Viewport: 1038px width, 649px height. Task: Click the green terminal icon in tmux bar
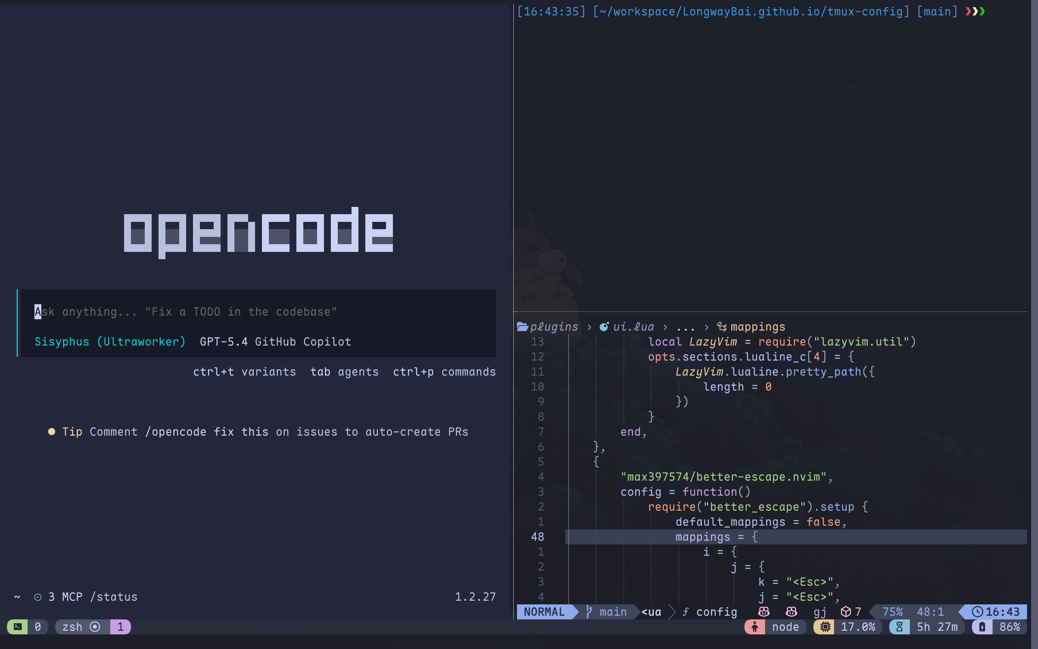17,627
